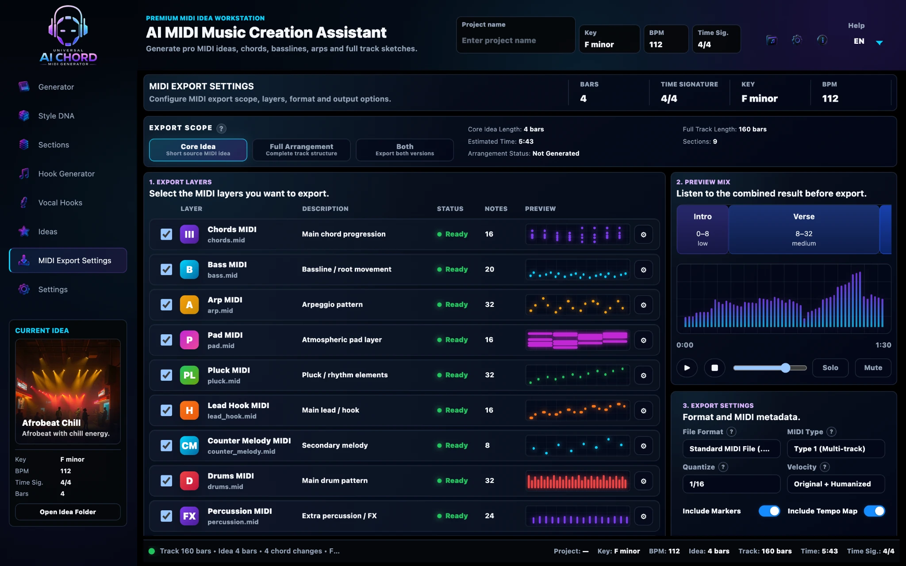Click the File Format help icon
This screenshot has width=906, height=566.
pyautogui.click(x=731, y=432)
